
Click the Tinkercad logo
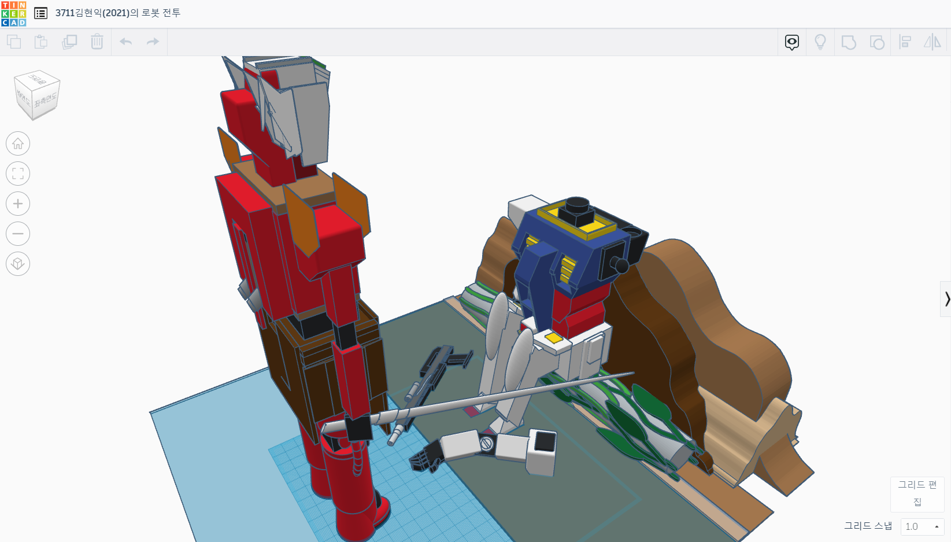coord(14,13)
